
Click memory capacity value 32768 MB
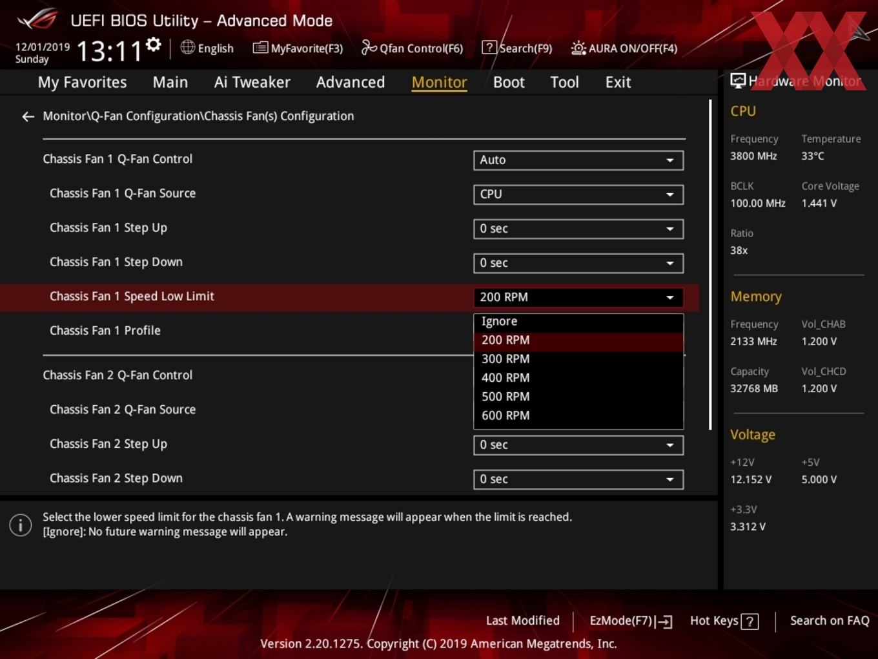point(754,388)
